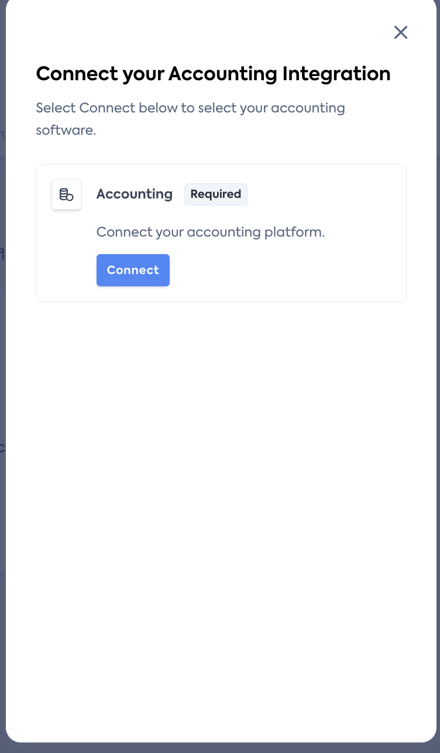Click the Accounting coins stack icon
Screen dimensions: 440x753
(66, 194)
